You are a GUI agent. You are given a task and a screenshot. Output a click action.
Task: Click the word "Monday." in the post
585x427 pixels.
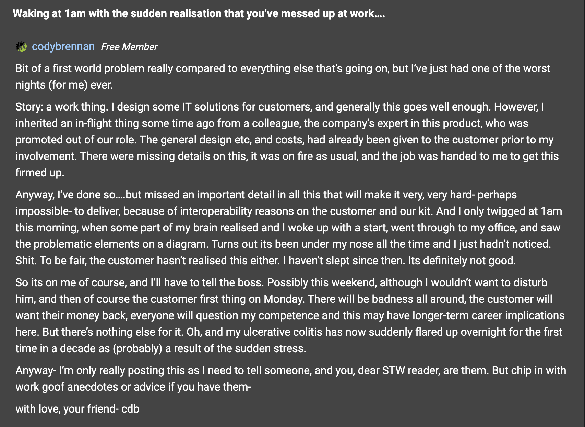284,299
